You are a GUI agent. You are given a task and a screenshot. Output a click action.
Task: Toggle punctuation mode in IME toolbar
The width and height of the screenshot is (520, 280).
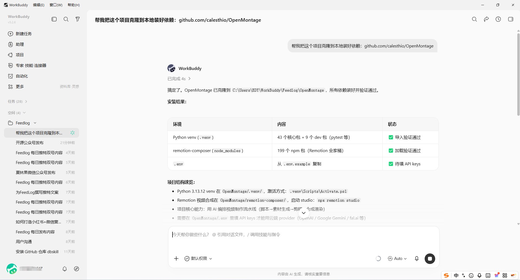(x=464, y=275)
